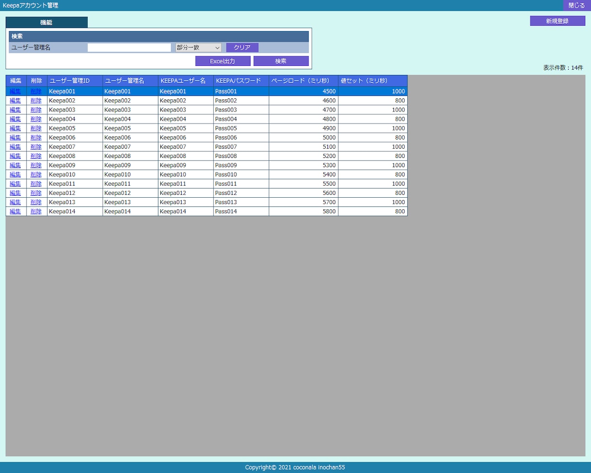Select the 4800 page load cell
The height and width of the screenshot is (473, 591).
(x=304, y=119)
